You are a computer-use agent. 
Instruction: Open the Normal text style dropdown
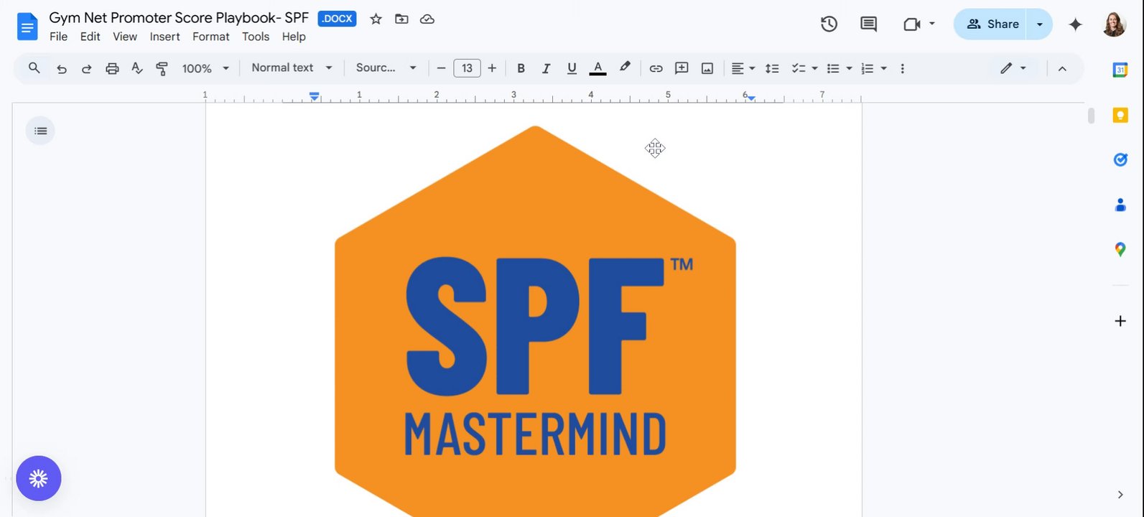click(292, 67)
